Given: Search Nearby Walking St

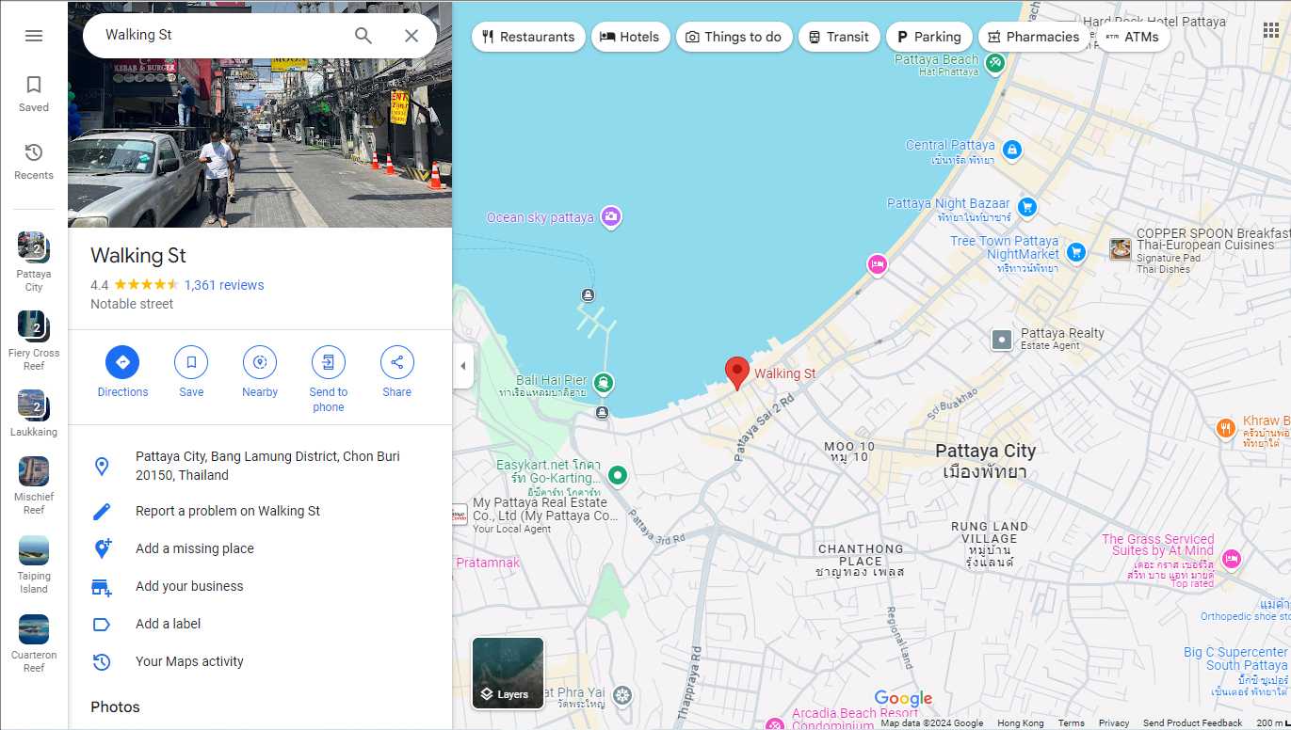Looking at the screenshot, I should point(260,372).
